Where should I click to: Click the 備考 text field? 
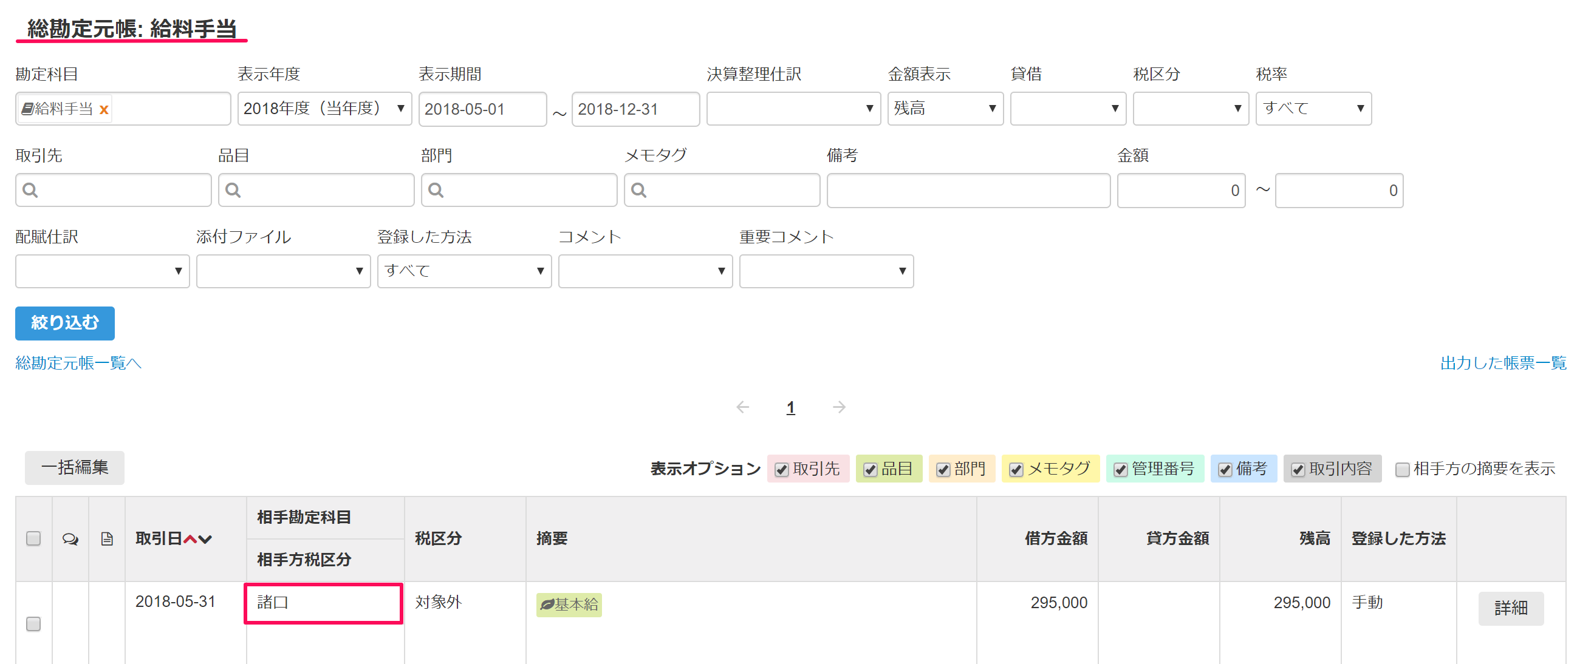tap(968, 191)
